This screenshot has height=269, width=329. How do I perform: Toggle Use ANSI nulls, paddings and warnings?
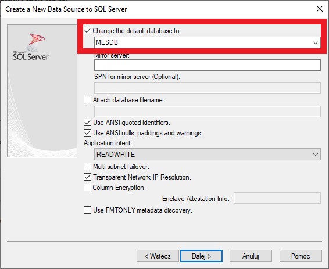[88, 133]
